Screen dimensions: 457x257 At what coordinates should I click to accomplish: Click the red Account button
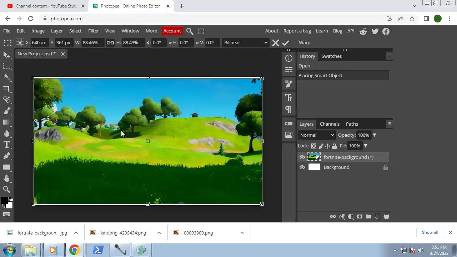tap(172, 31)
